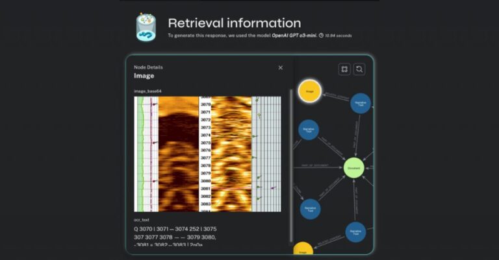
Task: Click the OpenAI GPT o3-mini model name
Action: point(294,36)
